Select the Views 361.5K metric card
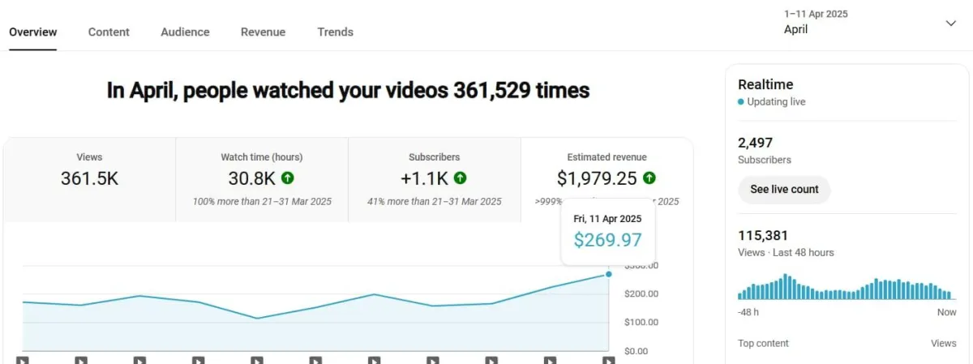Image resolution: width=973 pixels, height=364 pixels. tap(89, 179)
